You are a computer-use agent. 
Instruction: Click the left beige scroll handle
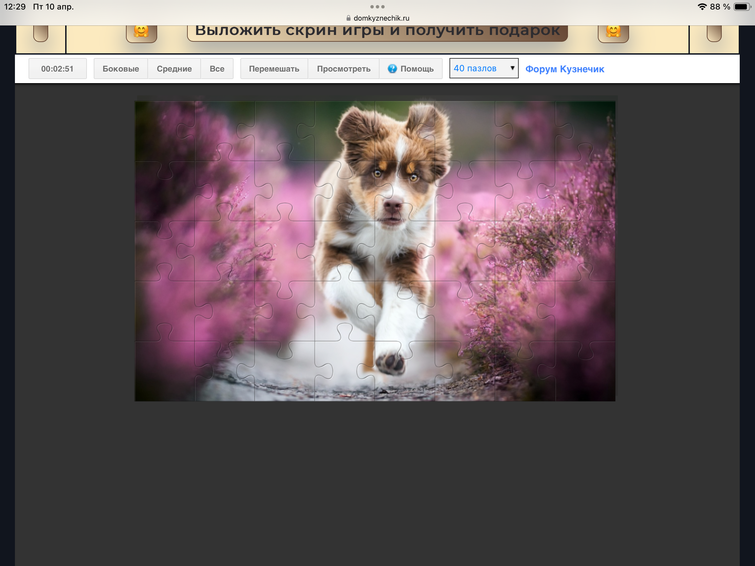click(x=41, y=34)
